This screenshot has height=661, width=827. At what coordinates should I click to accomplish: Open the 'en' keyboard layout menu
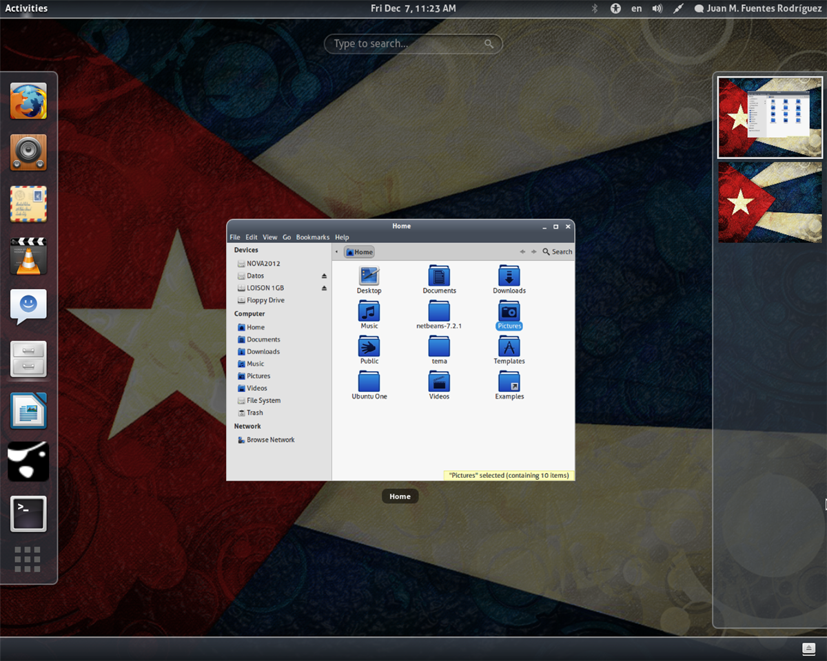[637, 8]
